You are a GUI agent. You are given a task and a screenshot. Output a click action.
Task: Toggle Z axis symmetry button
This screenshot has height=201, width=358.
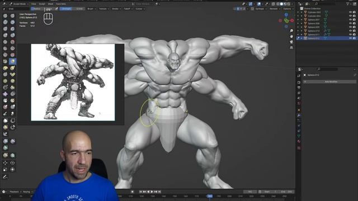pos(244,9)
